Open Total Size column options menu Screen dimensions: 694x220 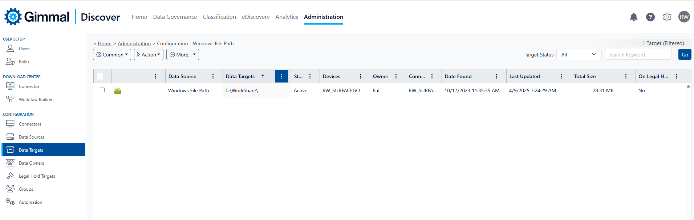(626, 76)
